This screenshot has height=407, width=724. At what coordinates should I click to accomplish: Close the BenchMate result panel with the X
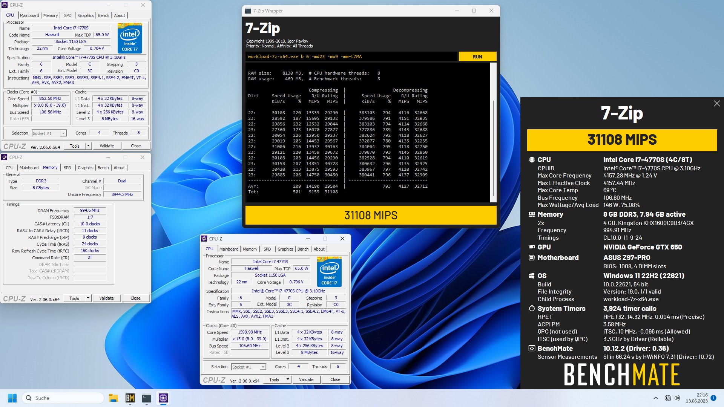[x=717, y=103]
